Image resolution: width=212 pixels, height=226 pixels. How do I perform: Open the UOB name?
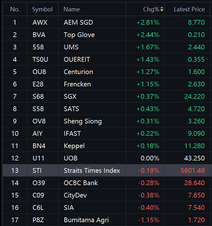pyautogui.click(x=71, y=158)
